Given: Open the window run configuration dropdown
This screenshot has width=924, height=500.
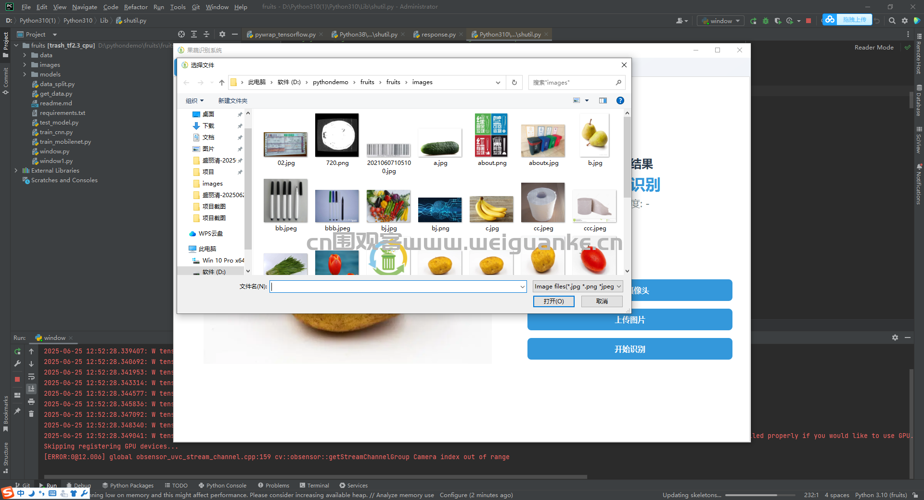Looking at the screenshot, I should click(x=738, y=21).
